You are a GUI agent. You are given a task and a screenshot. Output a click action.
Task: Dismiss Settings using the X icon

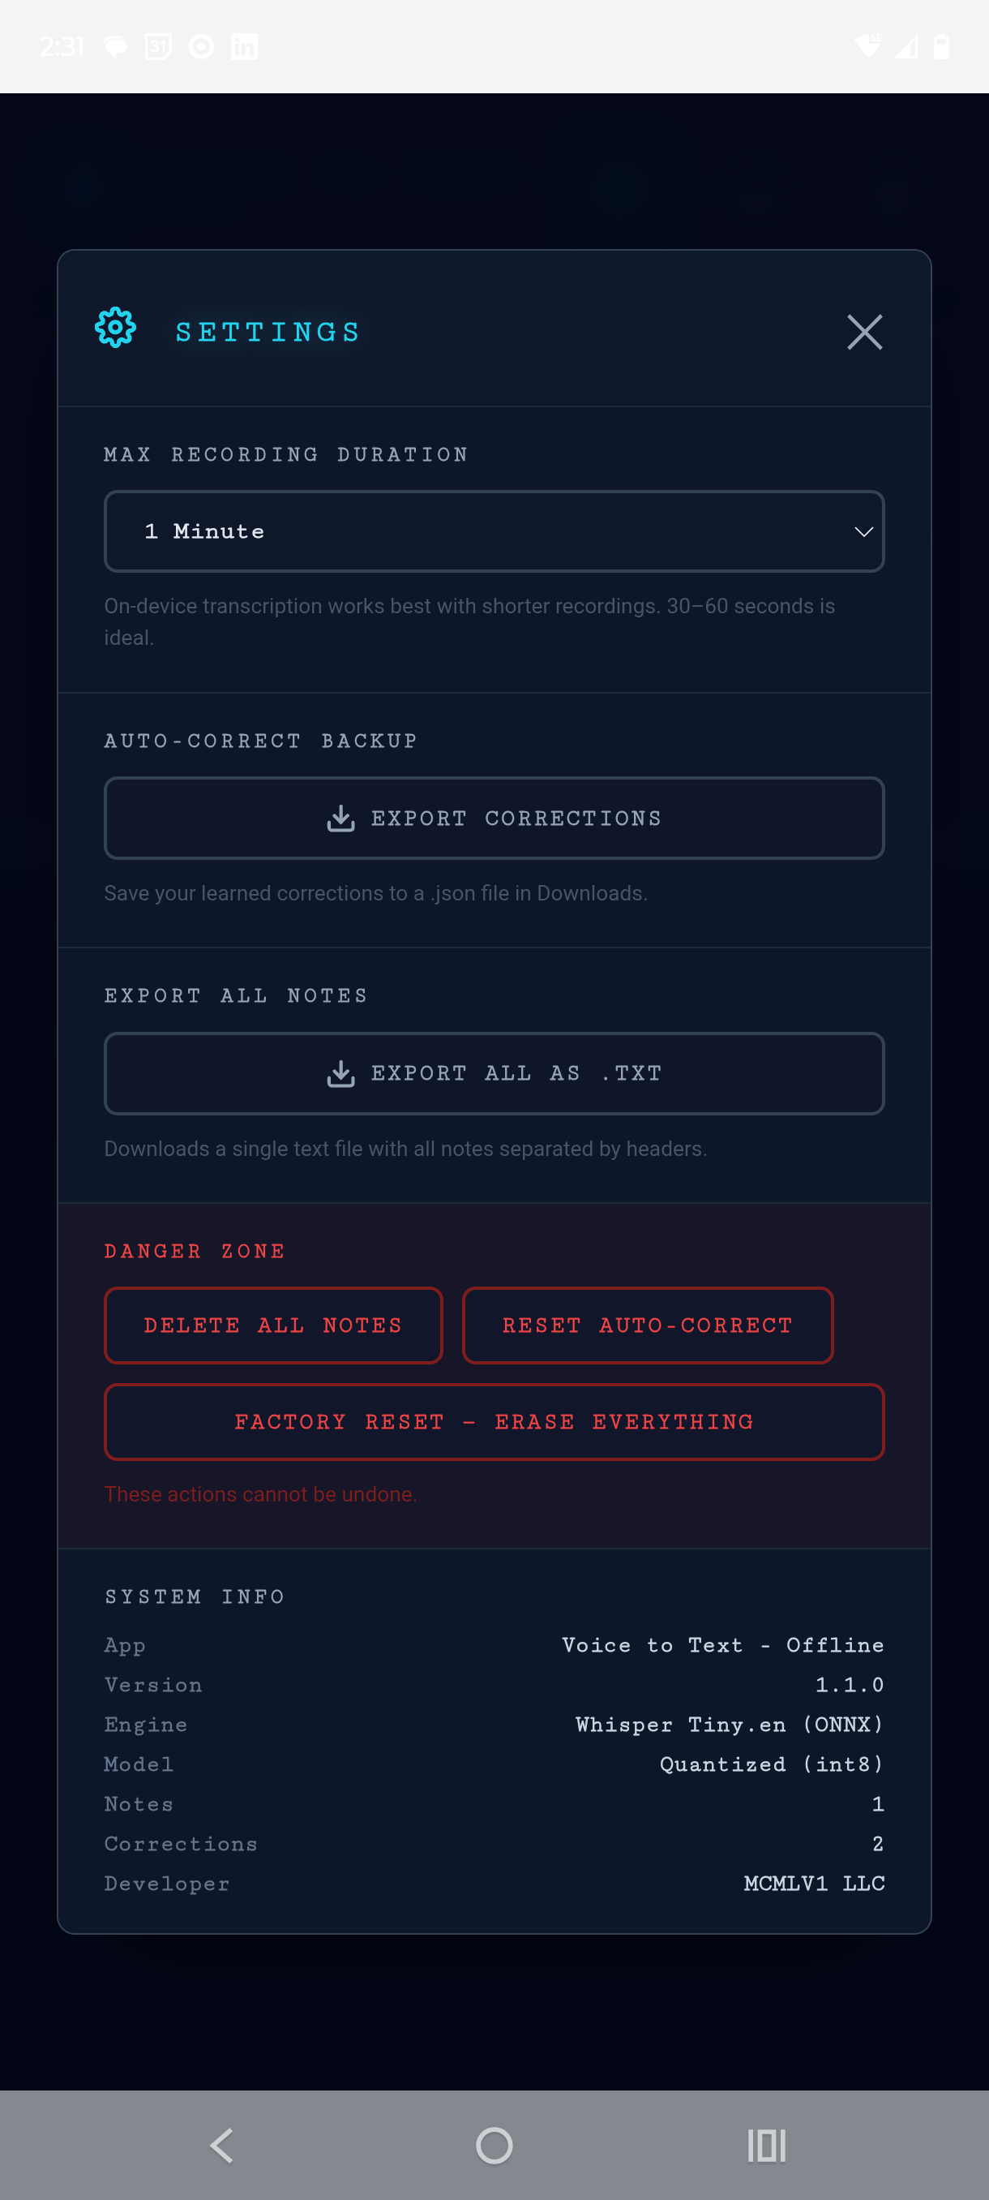click(864, 333)
